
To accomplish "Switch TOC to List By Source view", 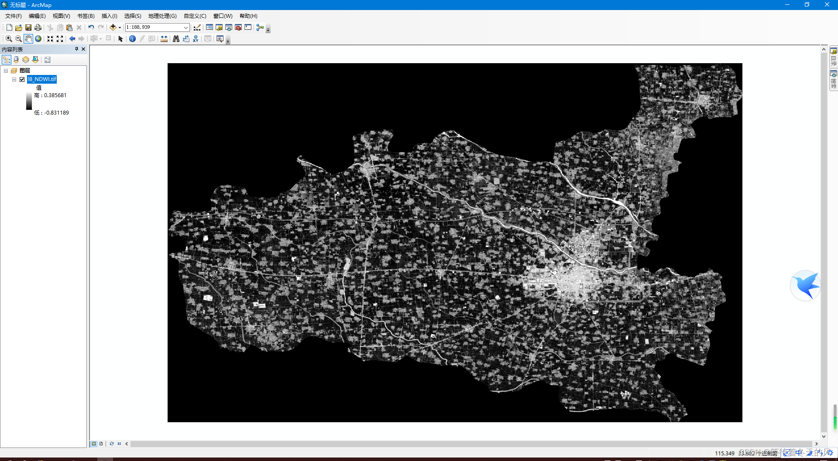I will pyautogui.click(x=16, y=60).
